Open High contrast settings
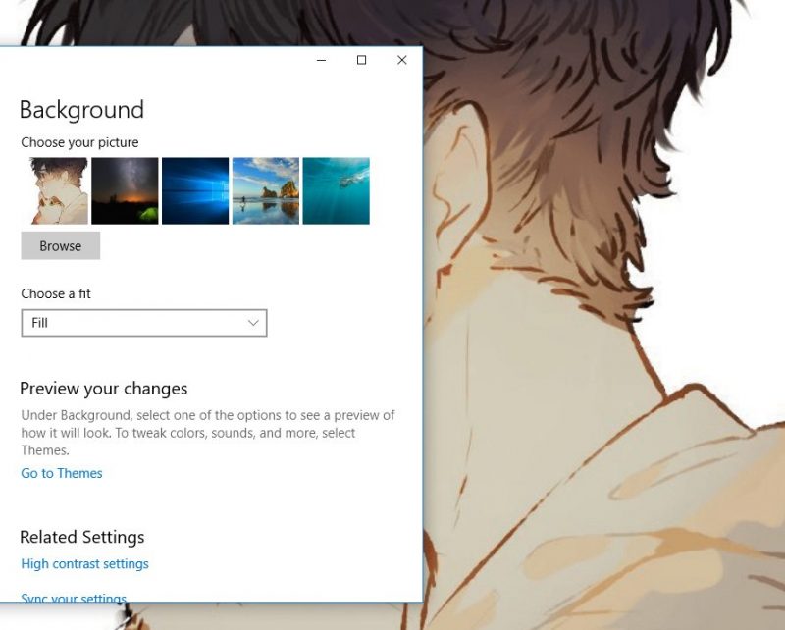Screen dimensions: 785x630 (84, 564)
